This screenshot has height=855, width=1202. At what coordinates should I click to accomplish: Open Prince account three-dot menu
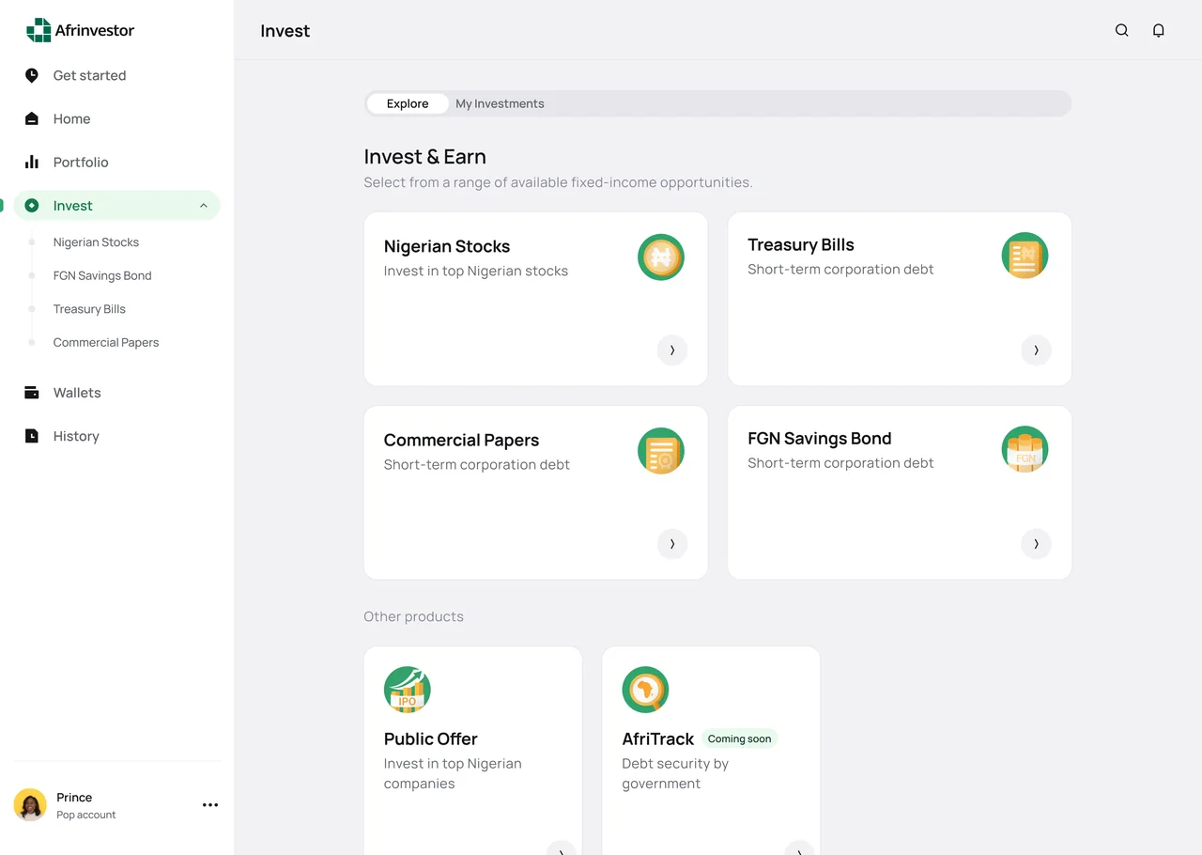click(x=210, y=805)
